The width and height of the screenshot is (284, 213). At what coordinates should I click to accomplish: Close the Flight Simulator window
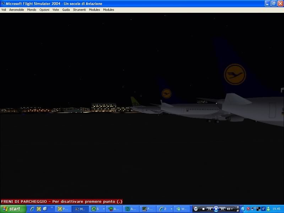click(x=280, y=4)
